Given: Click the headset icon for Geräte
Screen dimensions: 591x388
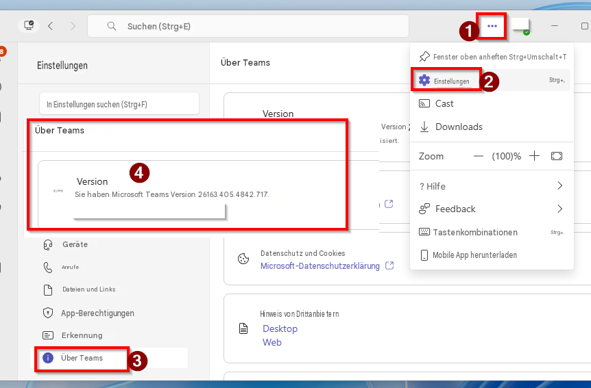Looking at the screenshot, I should (x=48, y=244).
